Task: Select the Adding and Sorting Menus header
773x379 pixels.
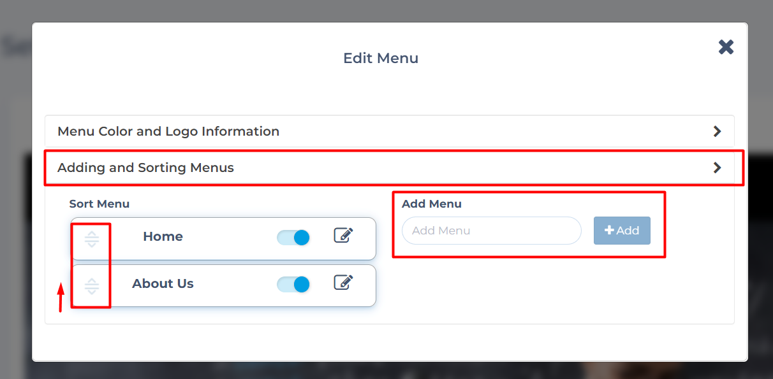Action: [145, 168]
